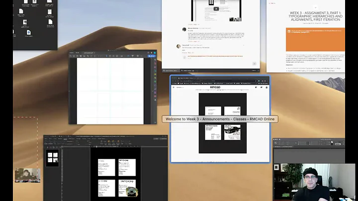Click the blue Share button in Acrobat window
Image resolution: width=358 pixels, height=201 pixels.
152,56
